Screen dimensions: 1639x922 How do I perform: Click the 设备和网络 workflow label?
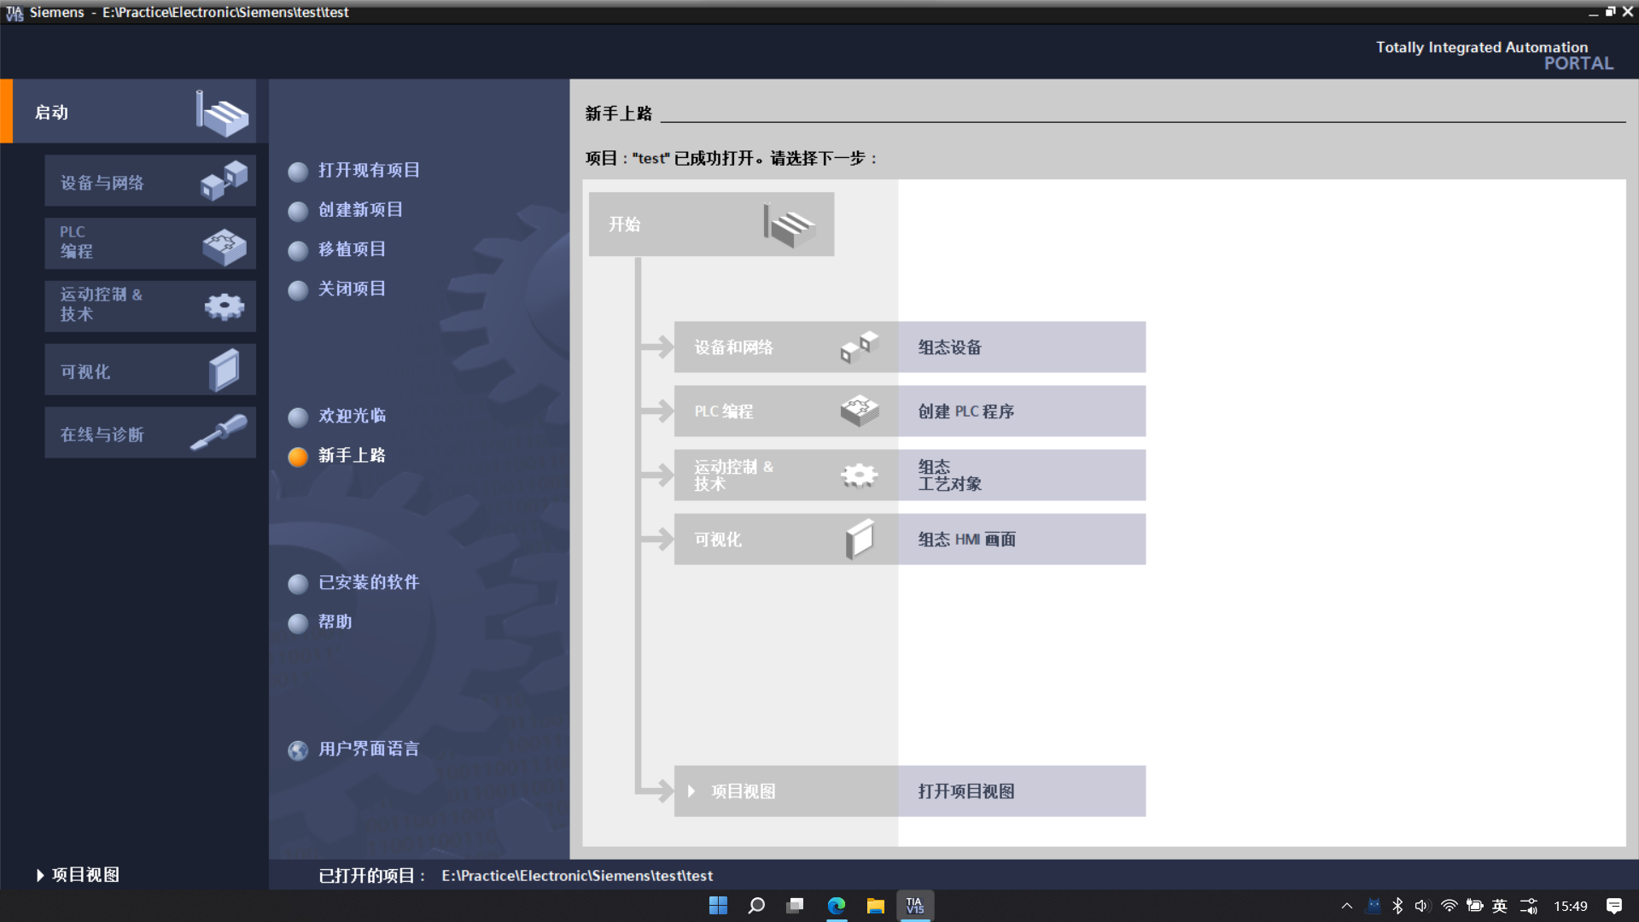coord(733,347)
